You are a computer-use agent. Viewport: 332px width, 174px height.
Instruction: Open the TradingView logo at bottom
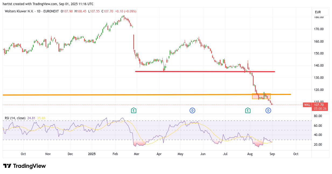(x=25, y=166)
